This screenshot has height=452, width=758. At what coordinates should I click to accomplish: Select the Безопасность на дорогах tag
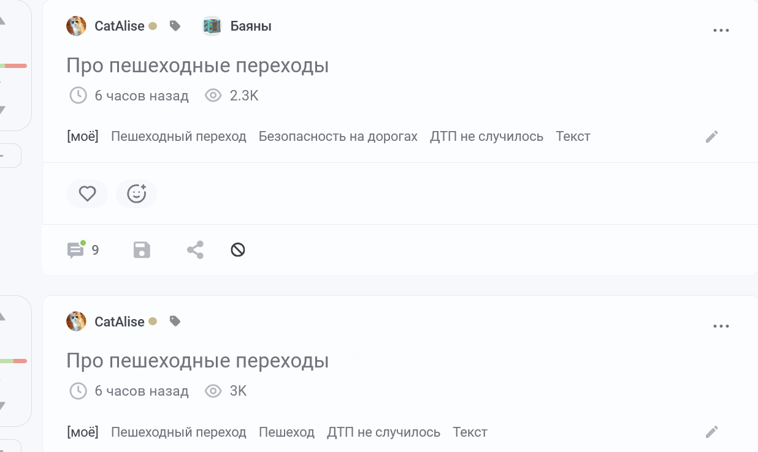point(338,137)
